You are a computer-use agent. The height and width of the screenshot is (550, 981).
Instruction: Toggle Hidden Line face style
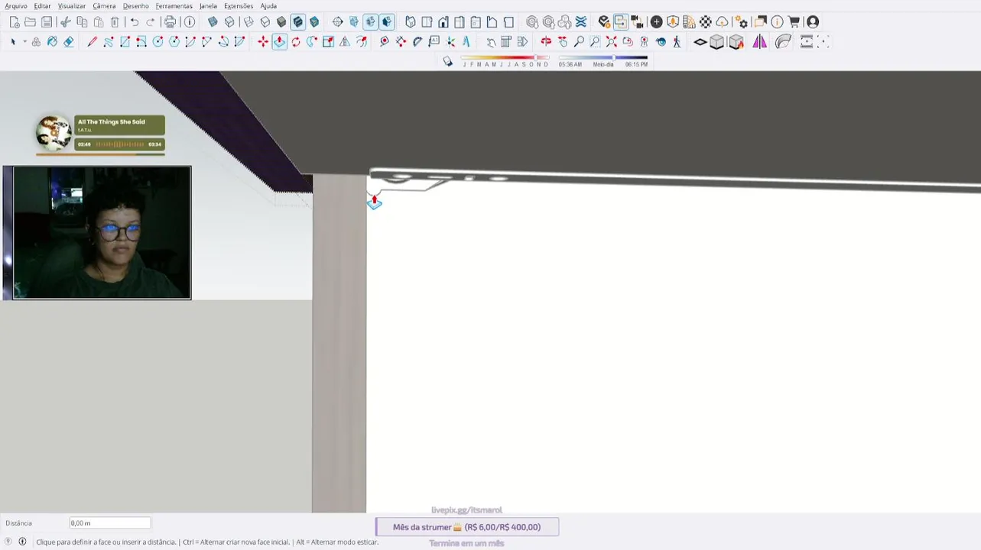tap(265, 22)
